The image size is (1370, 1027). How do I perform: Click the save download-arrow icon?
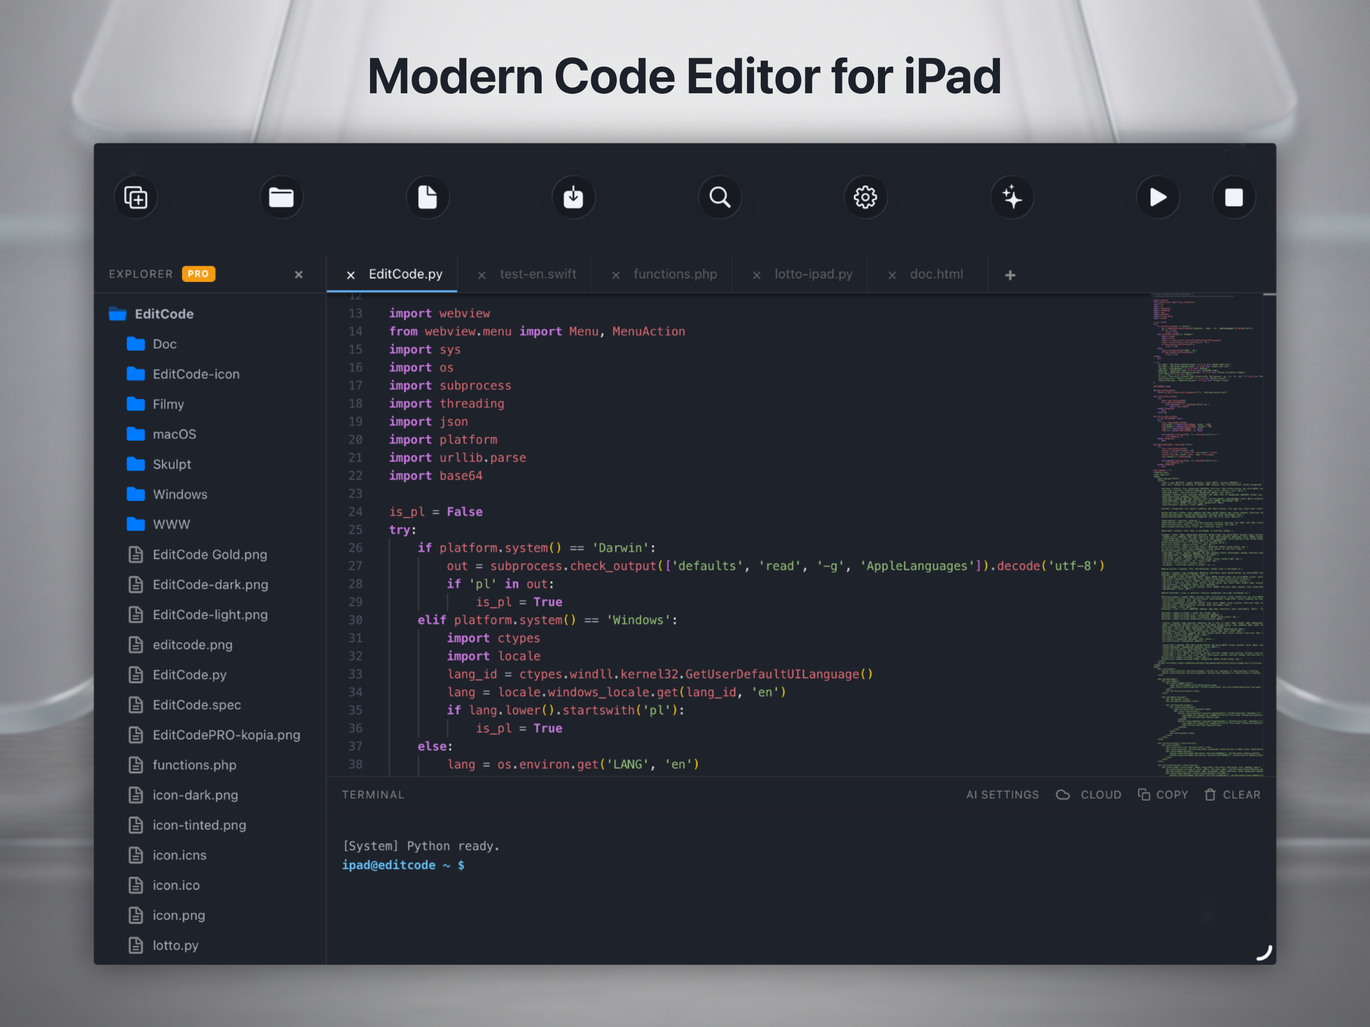pyautogui.click(x=574, y=198)
